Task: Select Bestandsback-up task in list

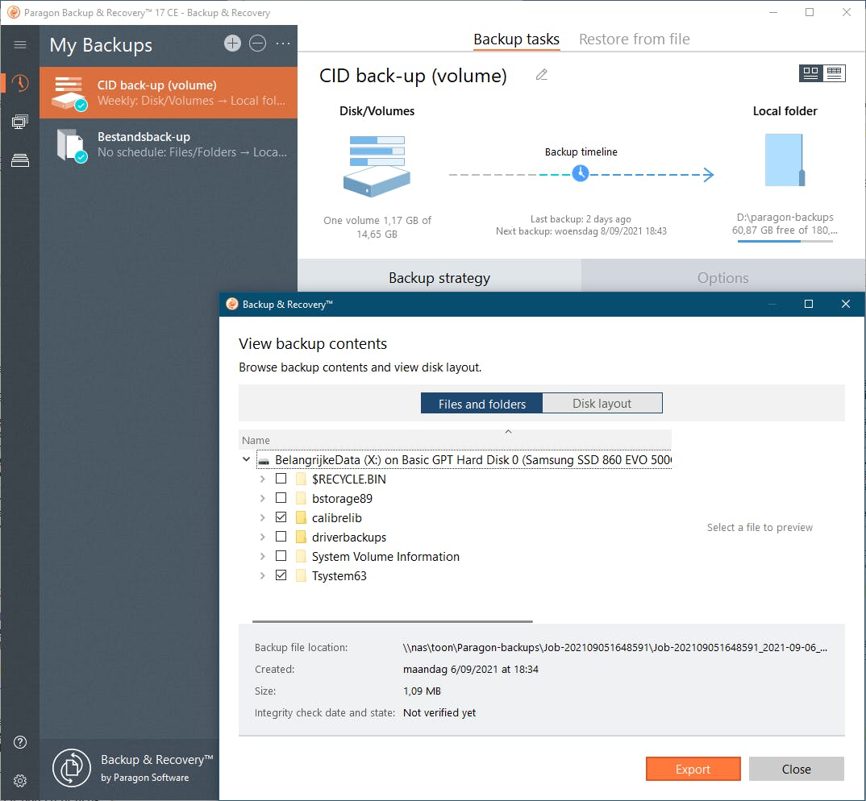Action: [169, 144]
